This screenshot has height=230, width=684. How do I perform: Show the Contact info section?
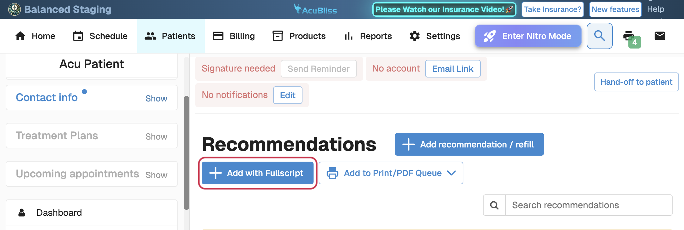coord(156,99)
